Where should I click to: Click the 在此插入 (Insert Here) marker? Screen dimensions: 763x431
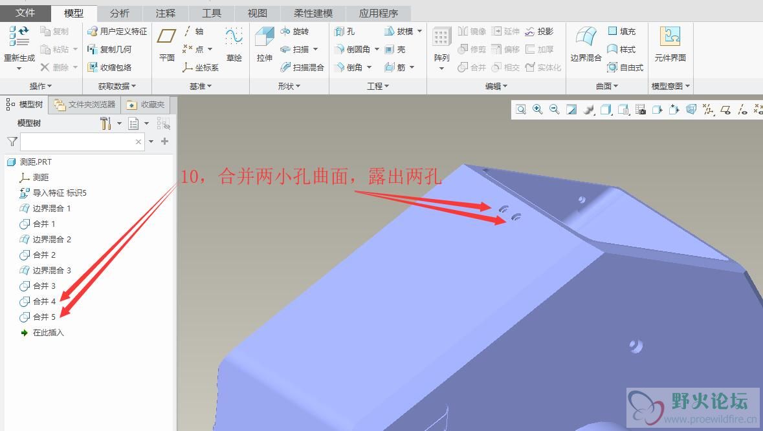click(x=42, y=333)
